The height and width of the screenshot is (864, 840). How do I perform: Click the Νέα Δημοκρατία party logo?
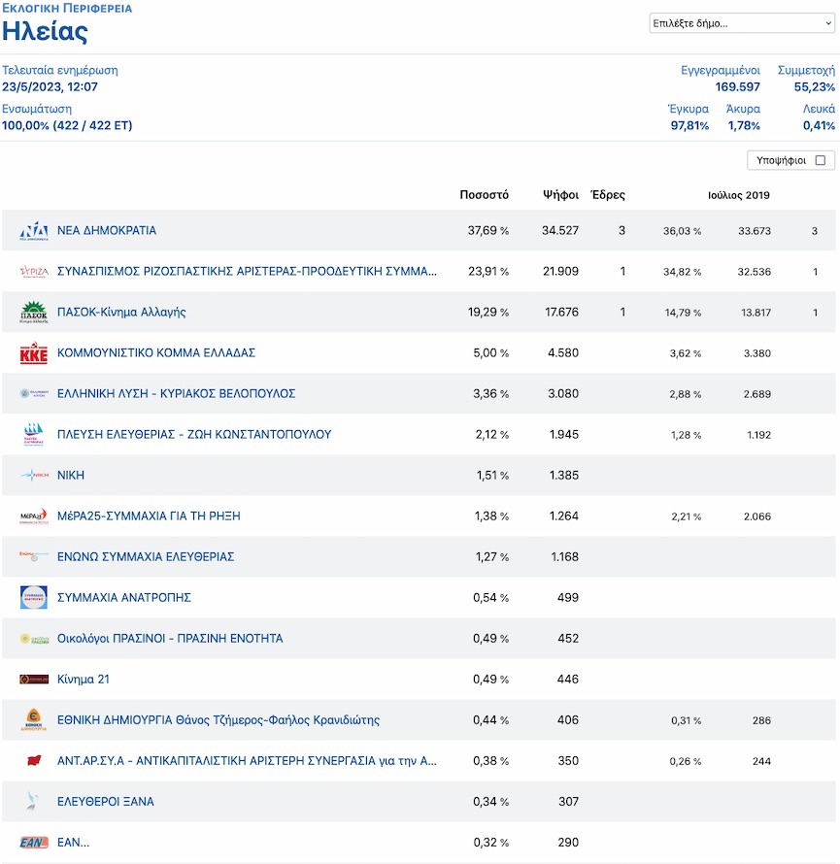pos(34,231)
